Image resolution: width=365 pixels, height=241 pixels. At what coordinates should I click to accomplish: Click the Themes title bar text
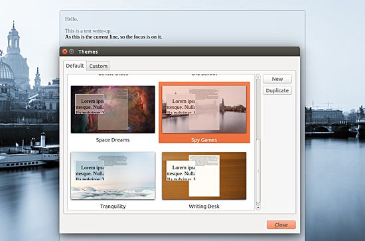(88, 52)
